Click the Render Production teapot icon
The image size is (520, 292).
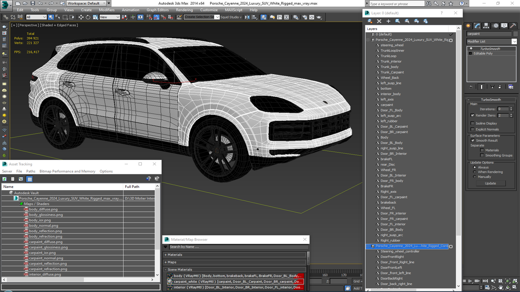click(319, 17)
